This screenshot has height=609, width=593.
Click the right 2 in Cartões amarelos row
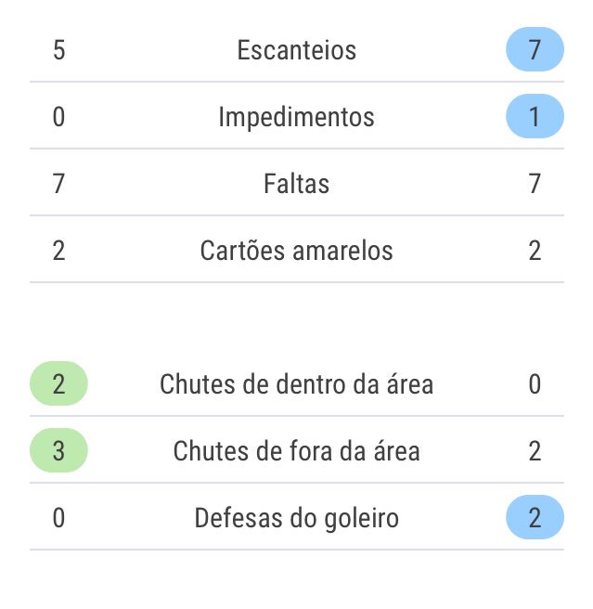535,251
